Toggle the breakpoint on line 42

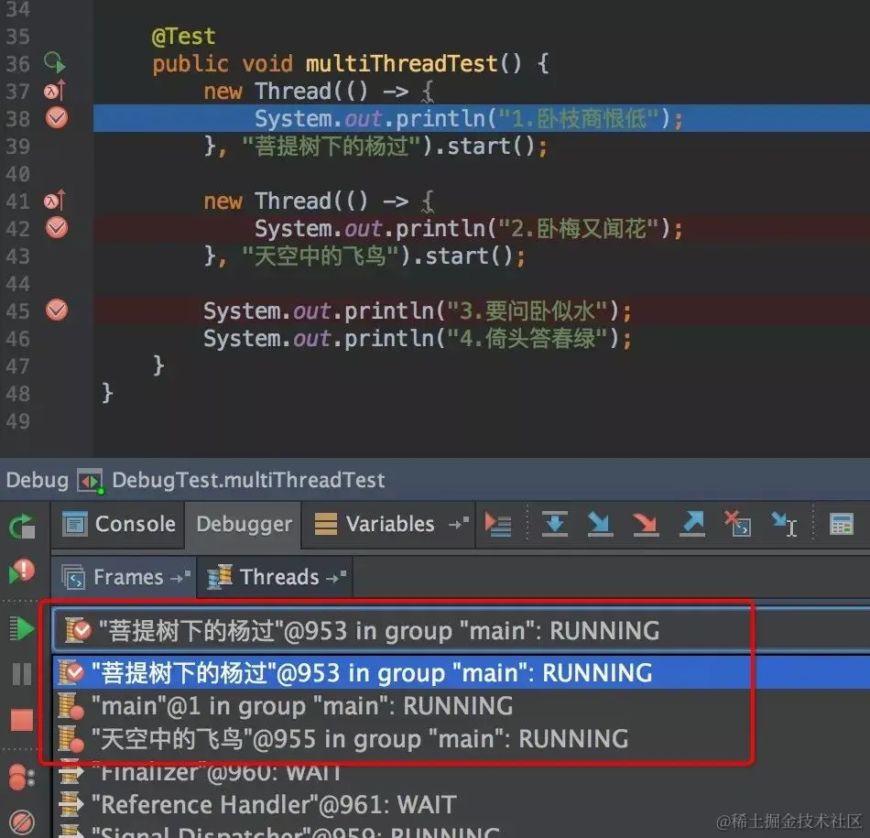point(56,227)
